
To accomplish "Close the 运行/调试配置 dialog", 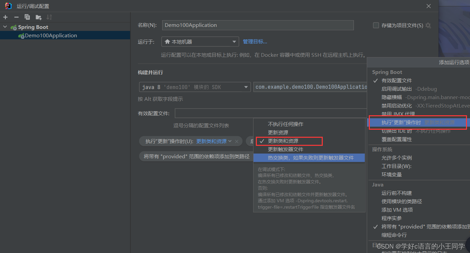I will click(x=429, y=6).
